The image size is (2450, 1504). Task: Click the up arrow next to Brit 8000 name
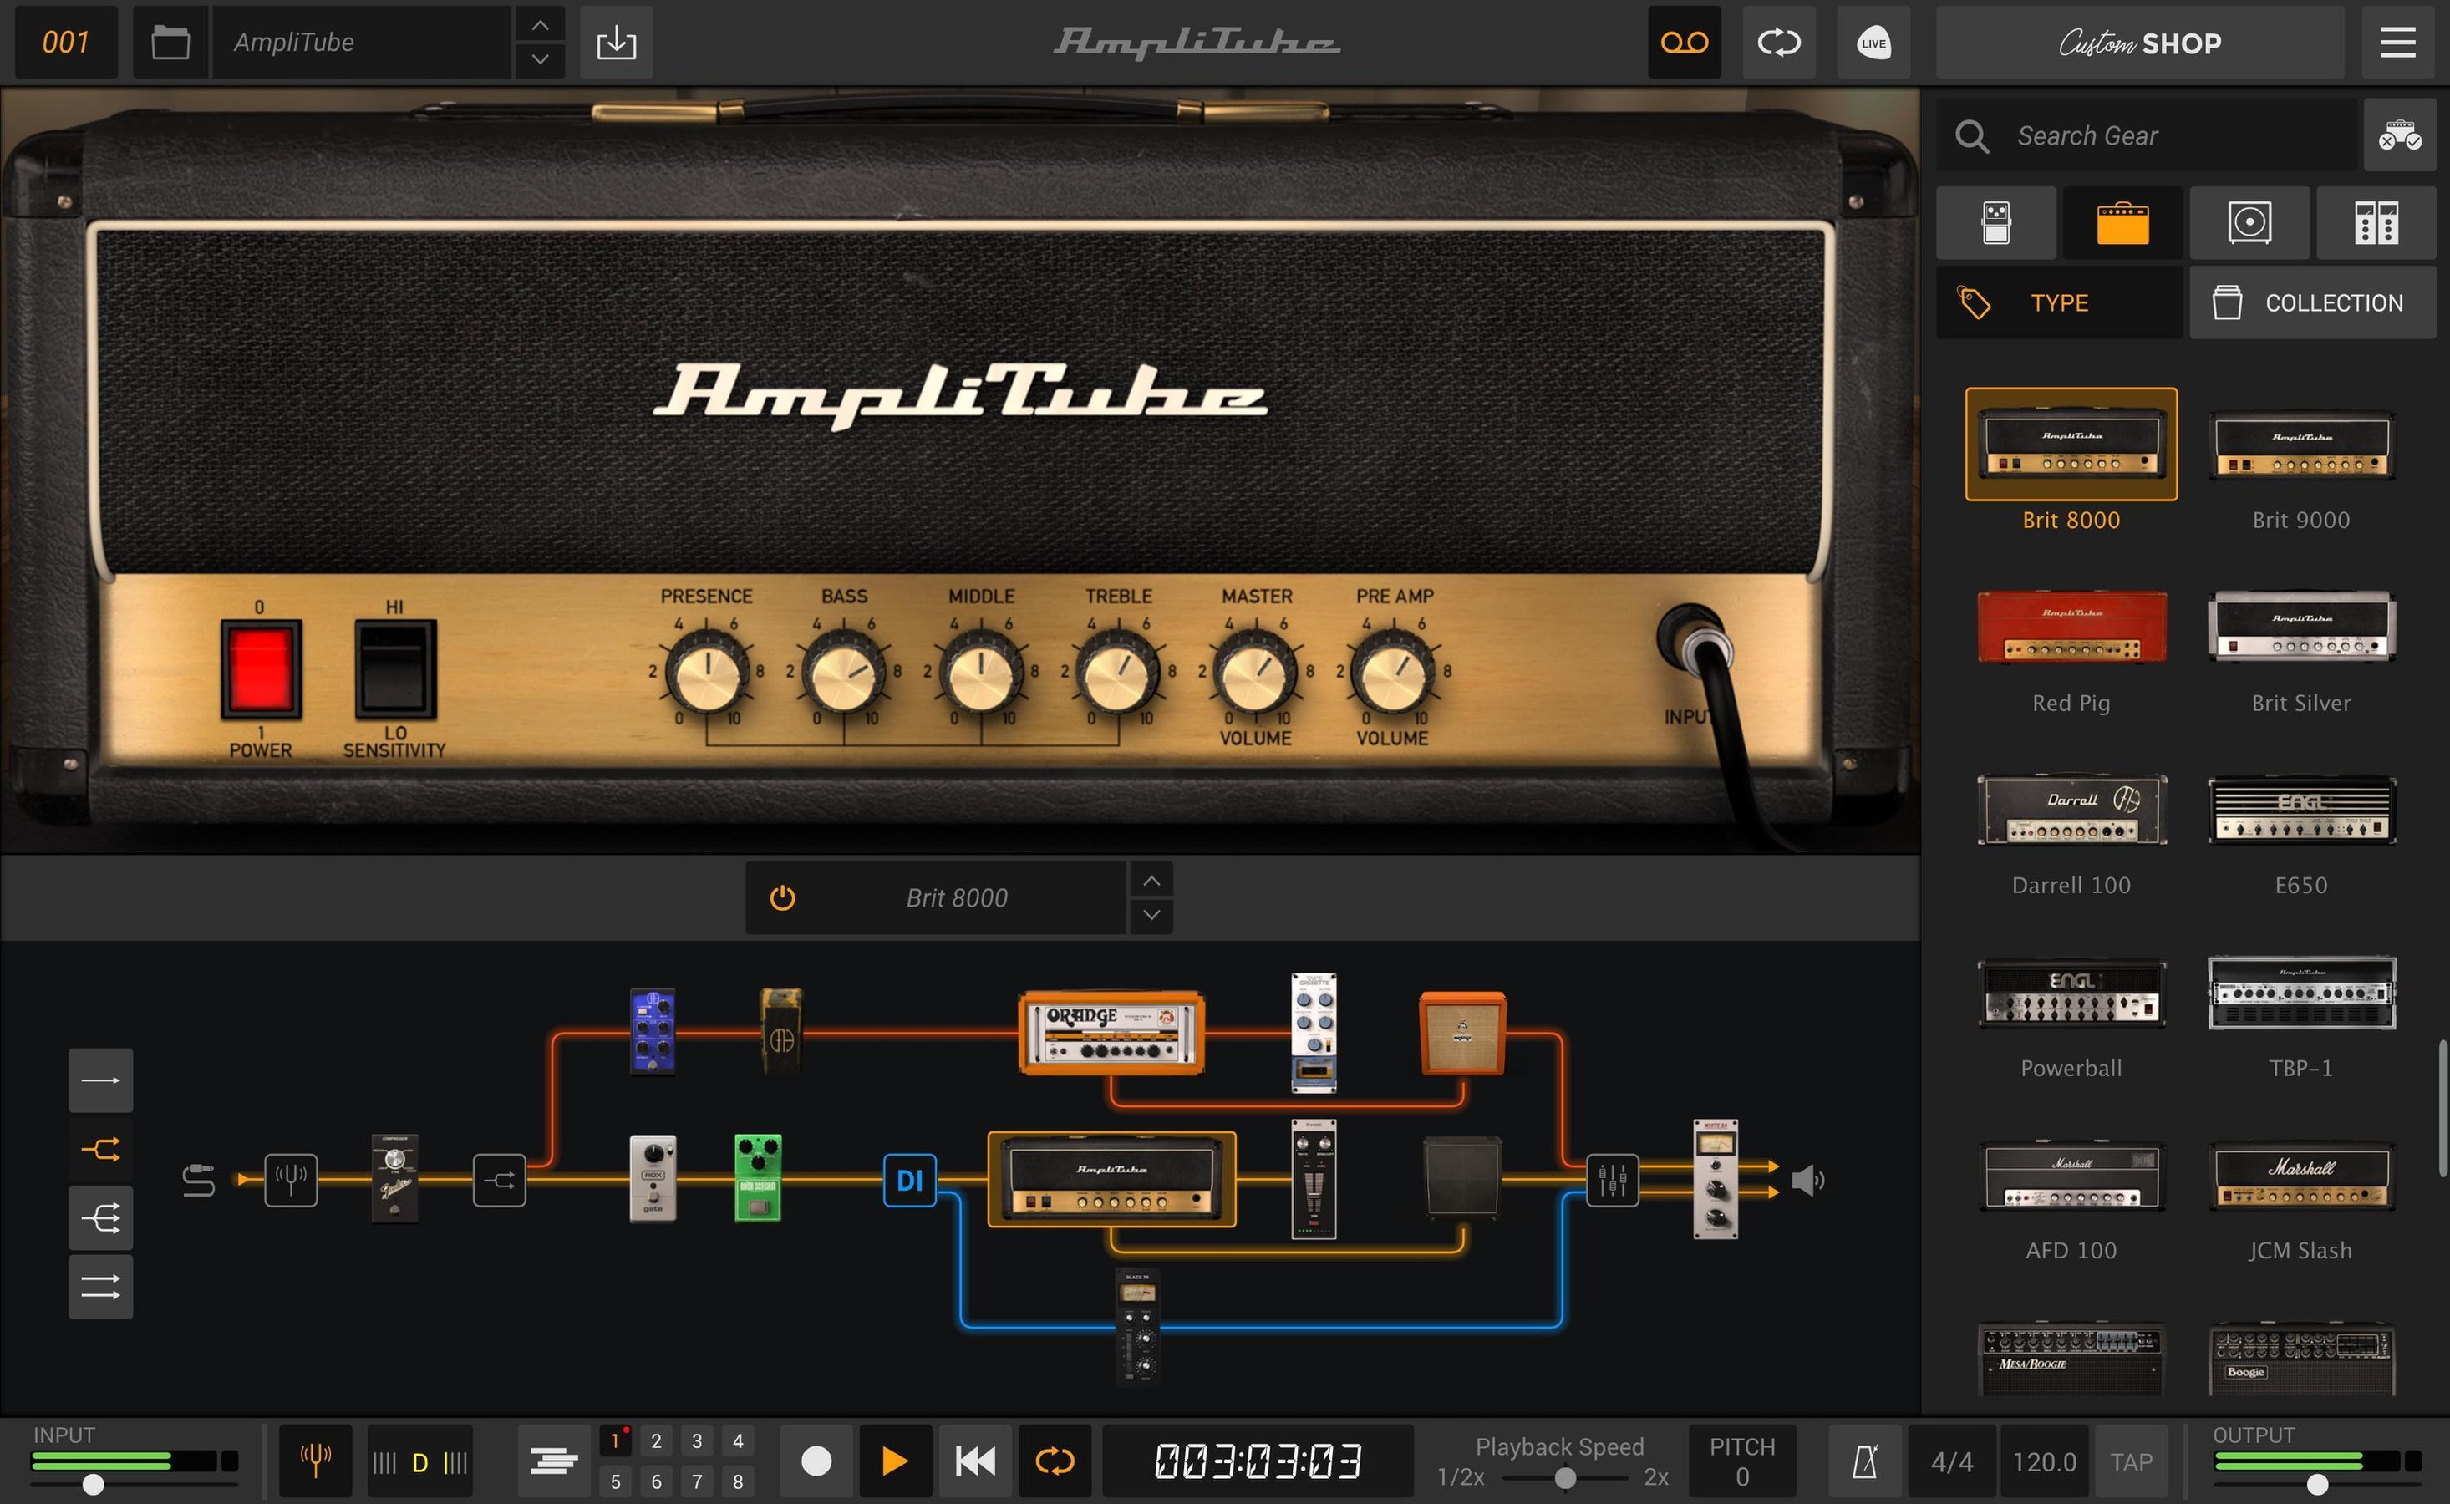pyautogui.click(x=1151, y=879)
